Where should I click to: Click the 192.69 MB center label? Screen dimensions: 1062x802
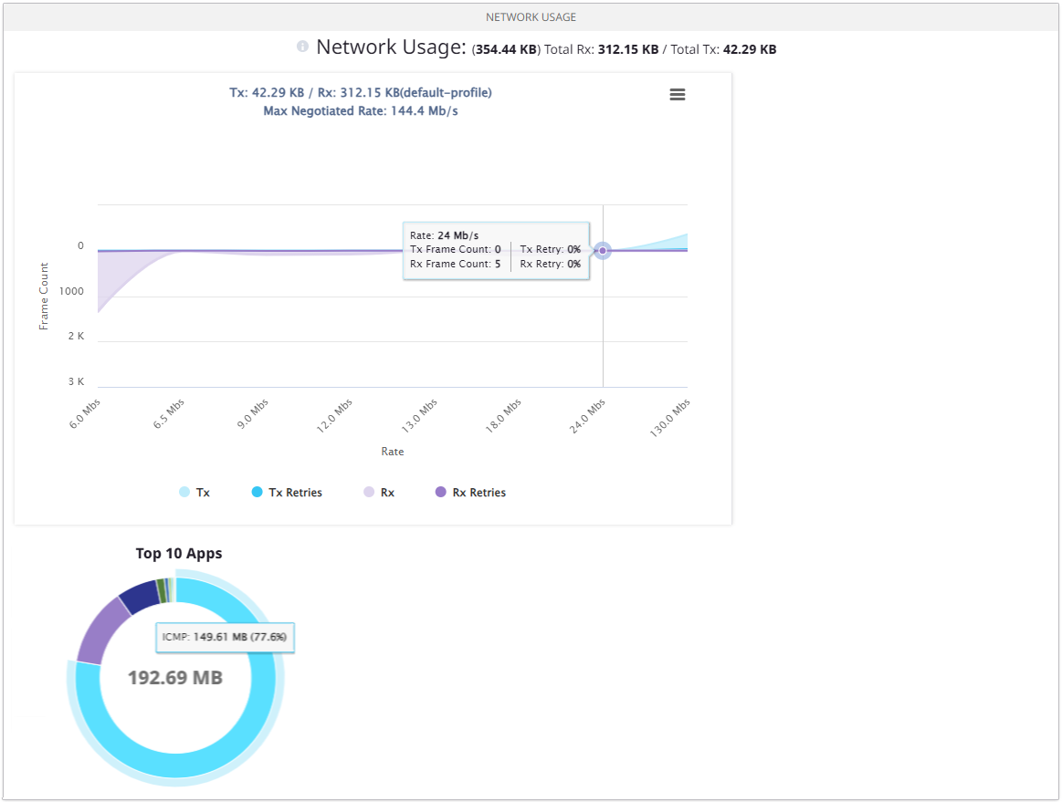pyautogui.click(x=174, y=679)
